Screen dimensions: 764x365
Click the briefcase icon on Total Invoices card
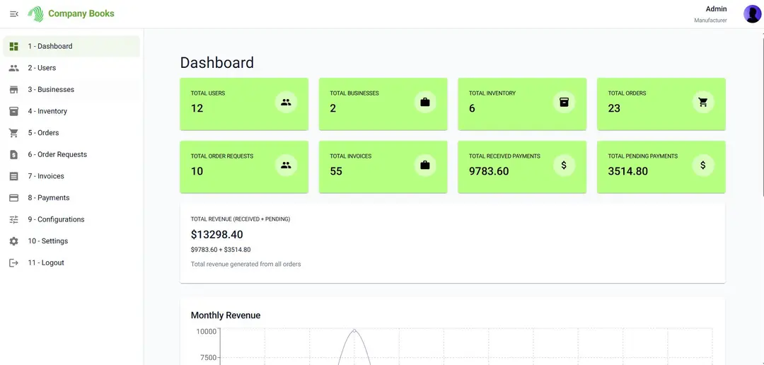pos(425,166)
